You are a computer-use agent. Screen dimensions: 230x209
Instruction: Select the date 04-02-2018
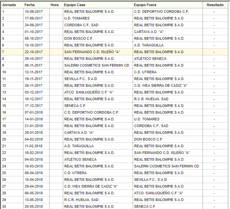coord(34,139)
